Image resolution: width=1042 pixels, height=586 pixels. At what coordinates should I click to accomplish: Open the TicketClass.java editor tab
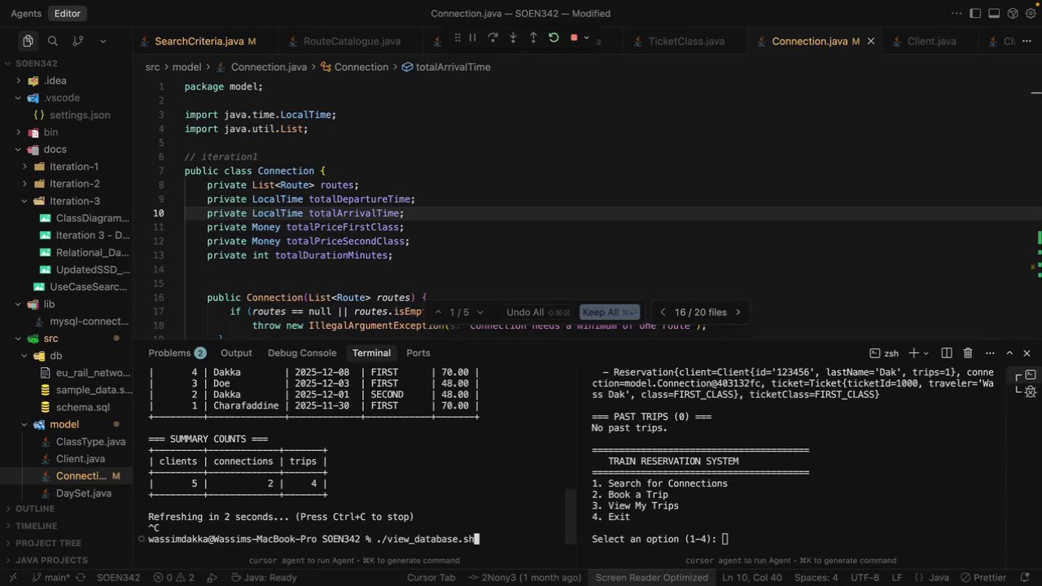(x=685, y=42)
